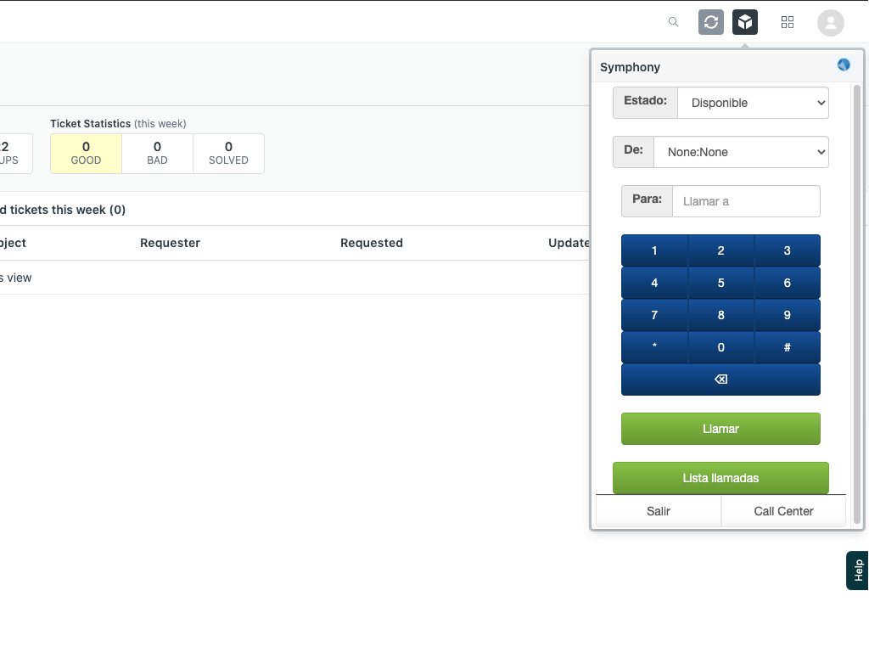Click the Symphony panel vertical scrollbar

pos(857,297)
